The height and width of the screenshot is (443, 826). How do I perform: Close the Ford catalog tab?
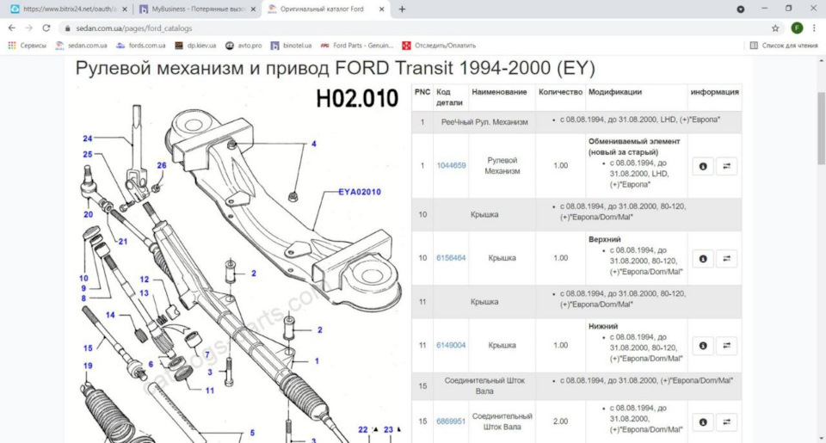pos(381,9)
